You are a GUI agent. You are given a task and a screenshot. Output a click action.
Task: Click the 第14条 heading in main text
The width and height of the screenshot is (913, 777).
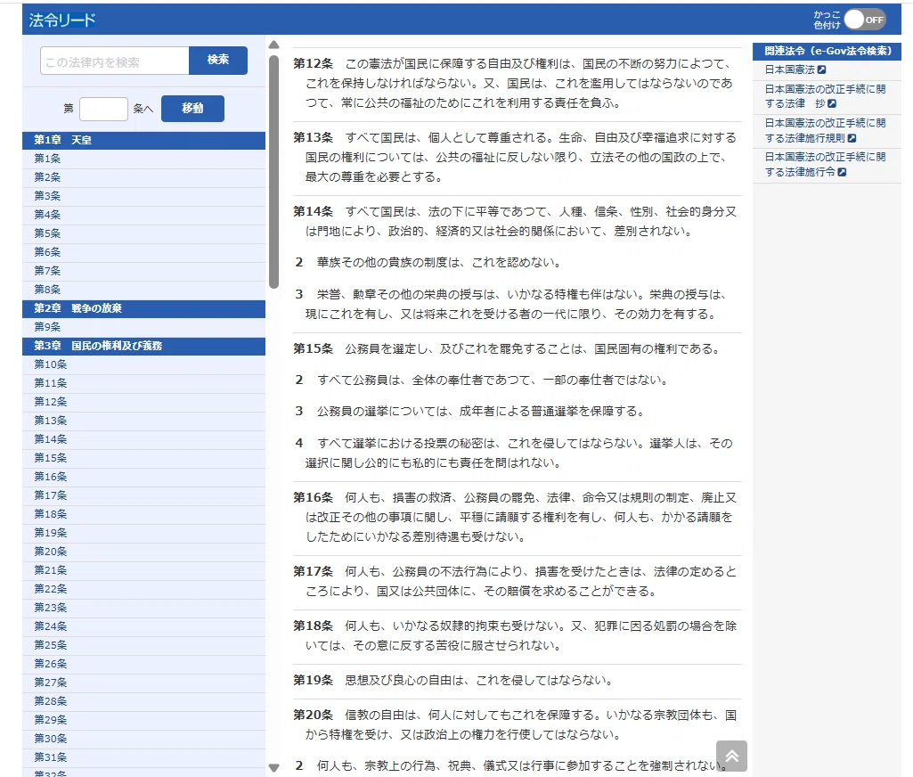(x=314, y=211)
